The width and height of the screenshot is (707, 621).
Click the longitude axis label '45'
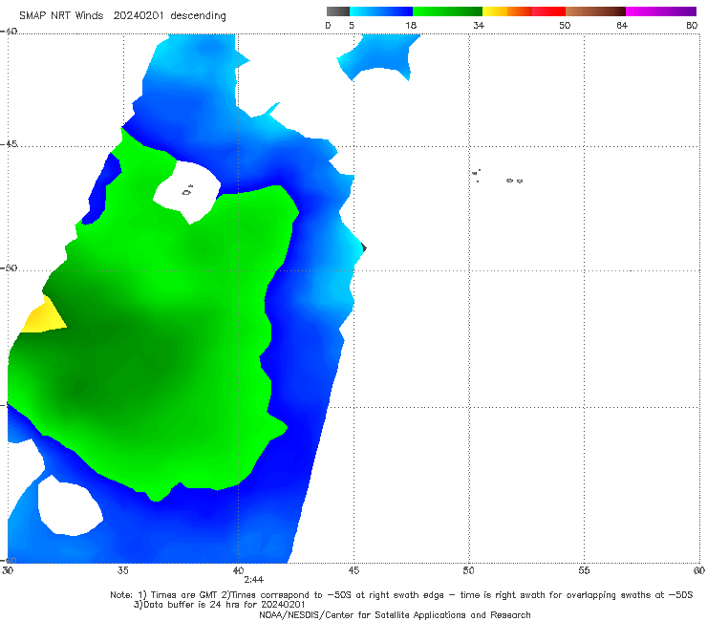(353, 570)
